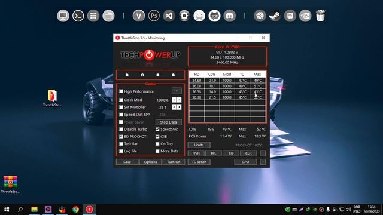Open the Windows Start menu
Viewport: 383px width, 215px height.
click(7, 210)
